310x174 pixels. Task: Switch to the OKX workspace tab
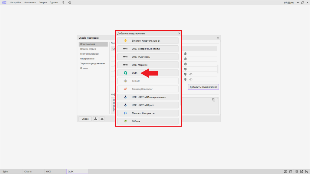(x=55, y=172)
